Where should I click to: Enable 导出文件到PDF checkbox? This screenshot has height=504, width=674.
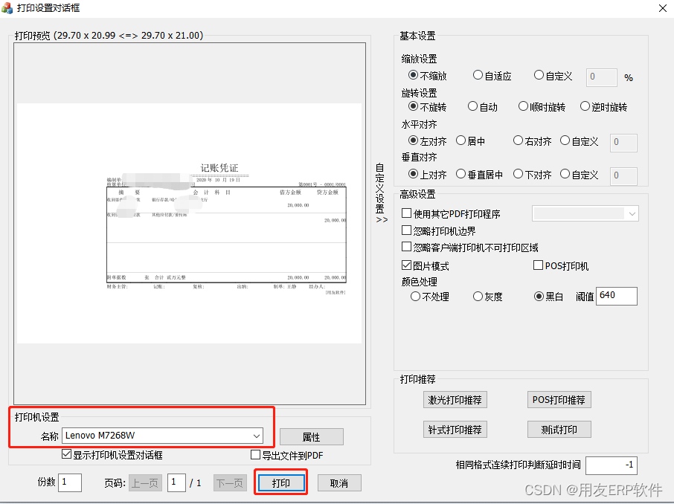[x=255, y=455]
